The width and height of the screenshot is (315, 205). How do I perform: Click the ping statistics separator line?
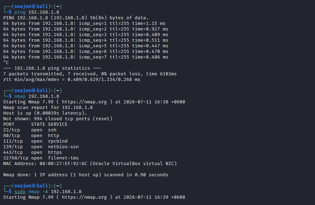52,68
